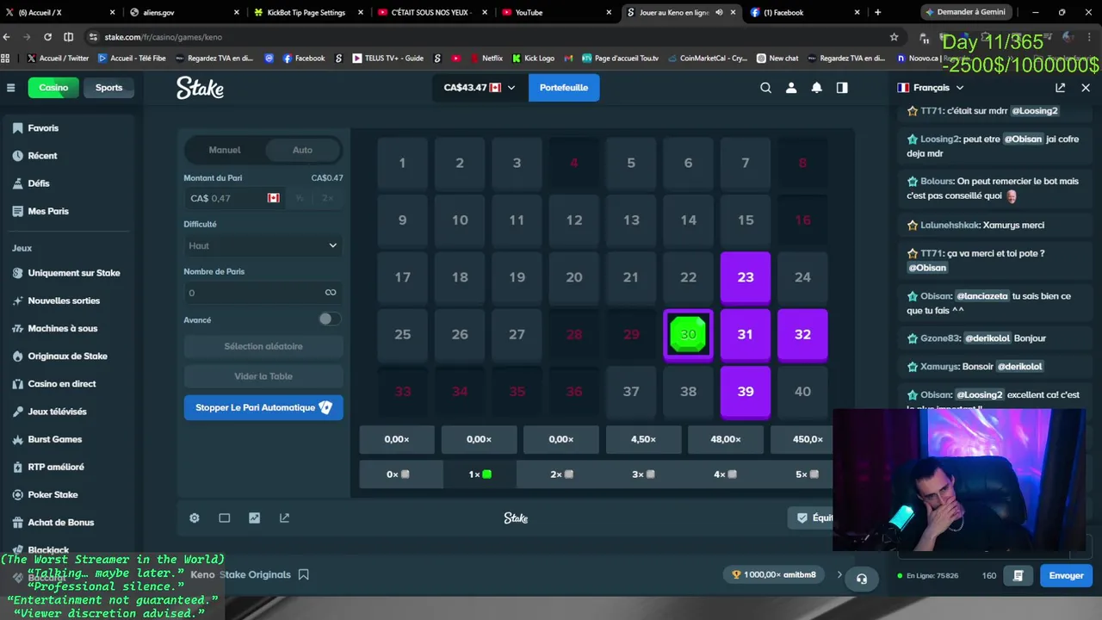The height and width of the screenshot is (620, 1102).
Task: Open Netflix bookmark in bookmarks bar
Action: [485, 58]
